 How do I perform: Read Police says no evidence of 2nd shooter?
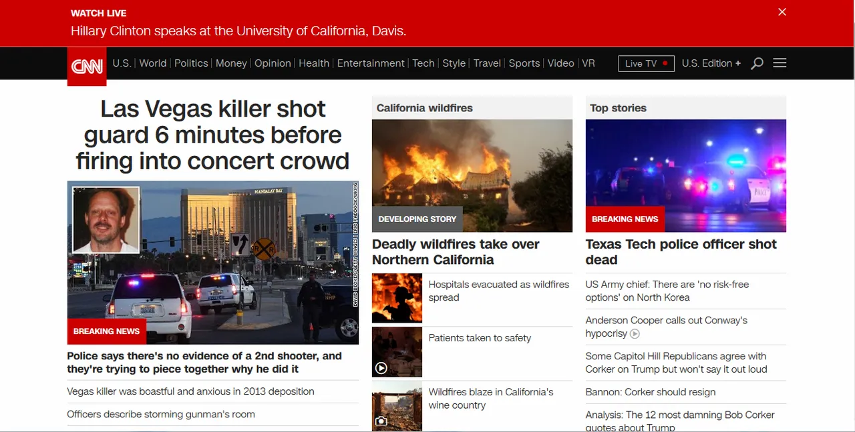(204, 363)
